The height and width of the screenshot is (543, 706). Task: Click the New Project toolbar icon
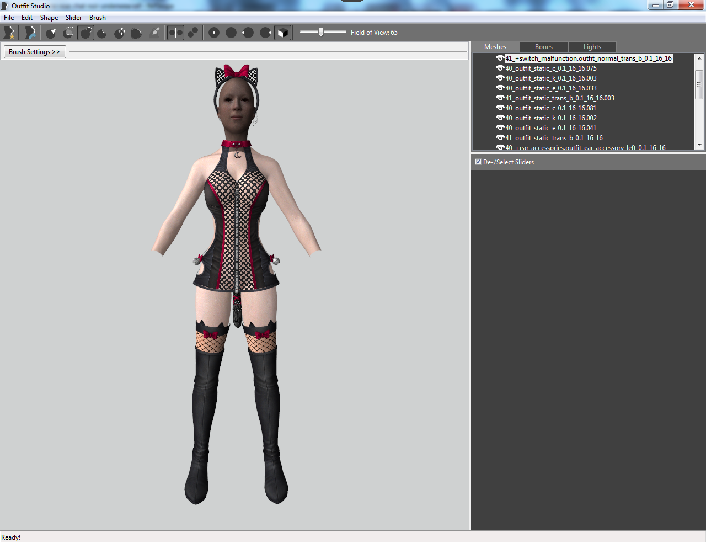(9, 33)
